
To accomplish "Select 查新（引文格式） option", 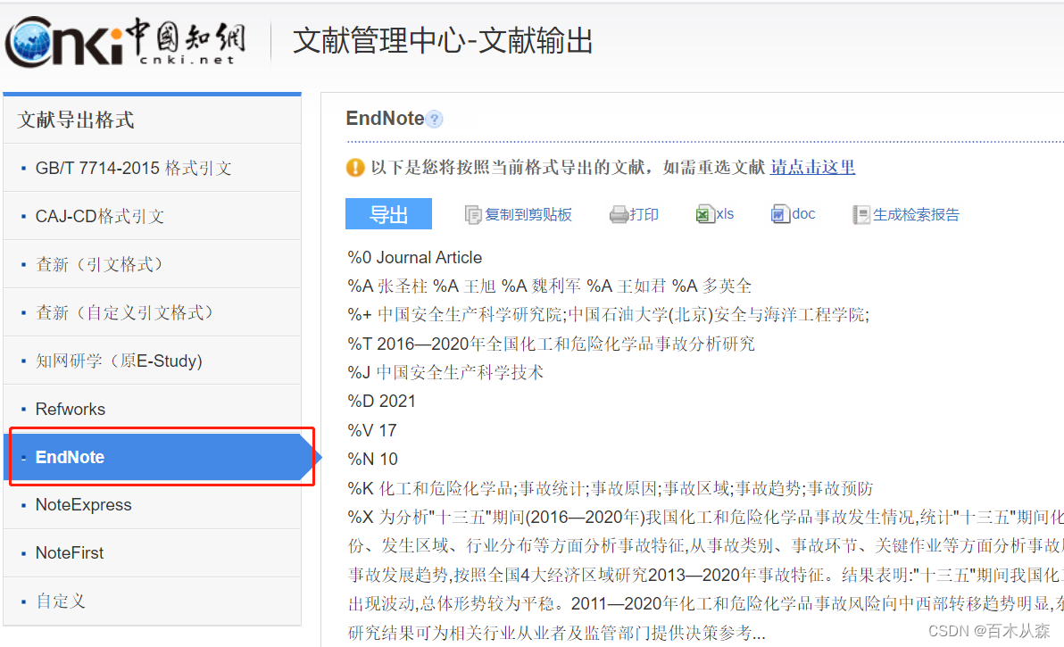I will click(153, 264).
